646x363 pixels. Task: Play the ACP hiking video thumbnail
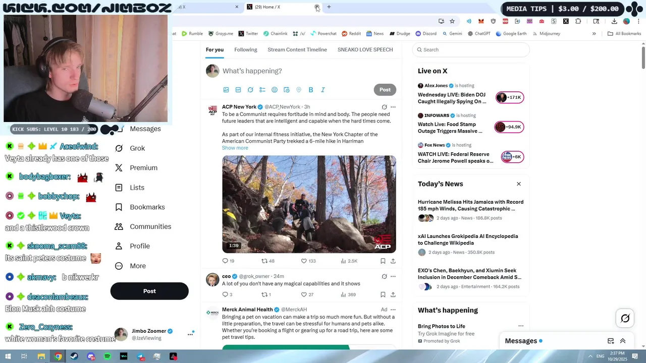click(309, 204)
